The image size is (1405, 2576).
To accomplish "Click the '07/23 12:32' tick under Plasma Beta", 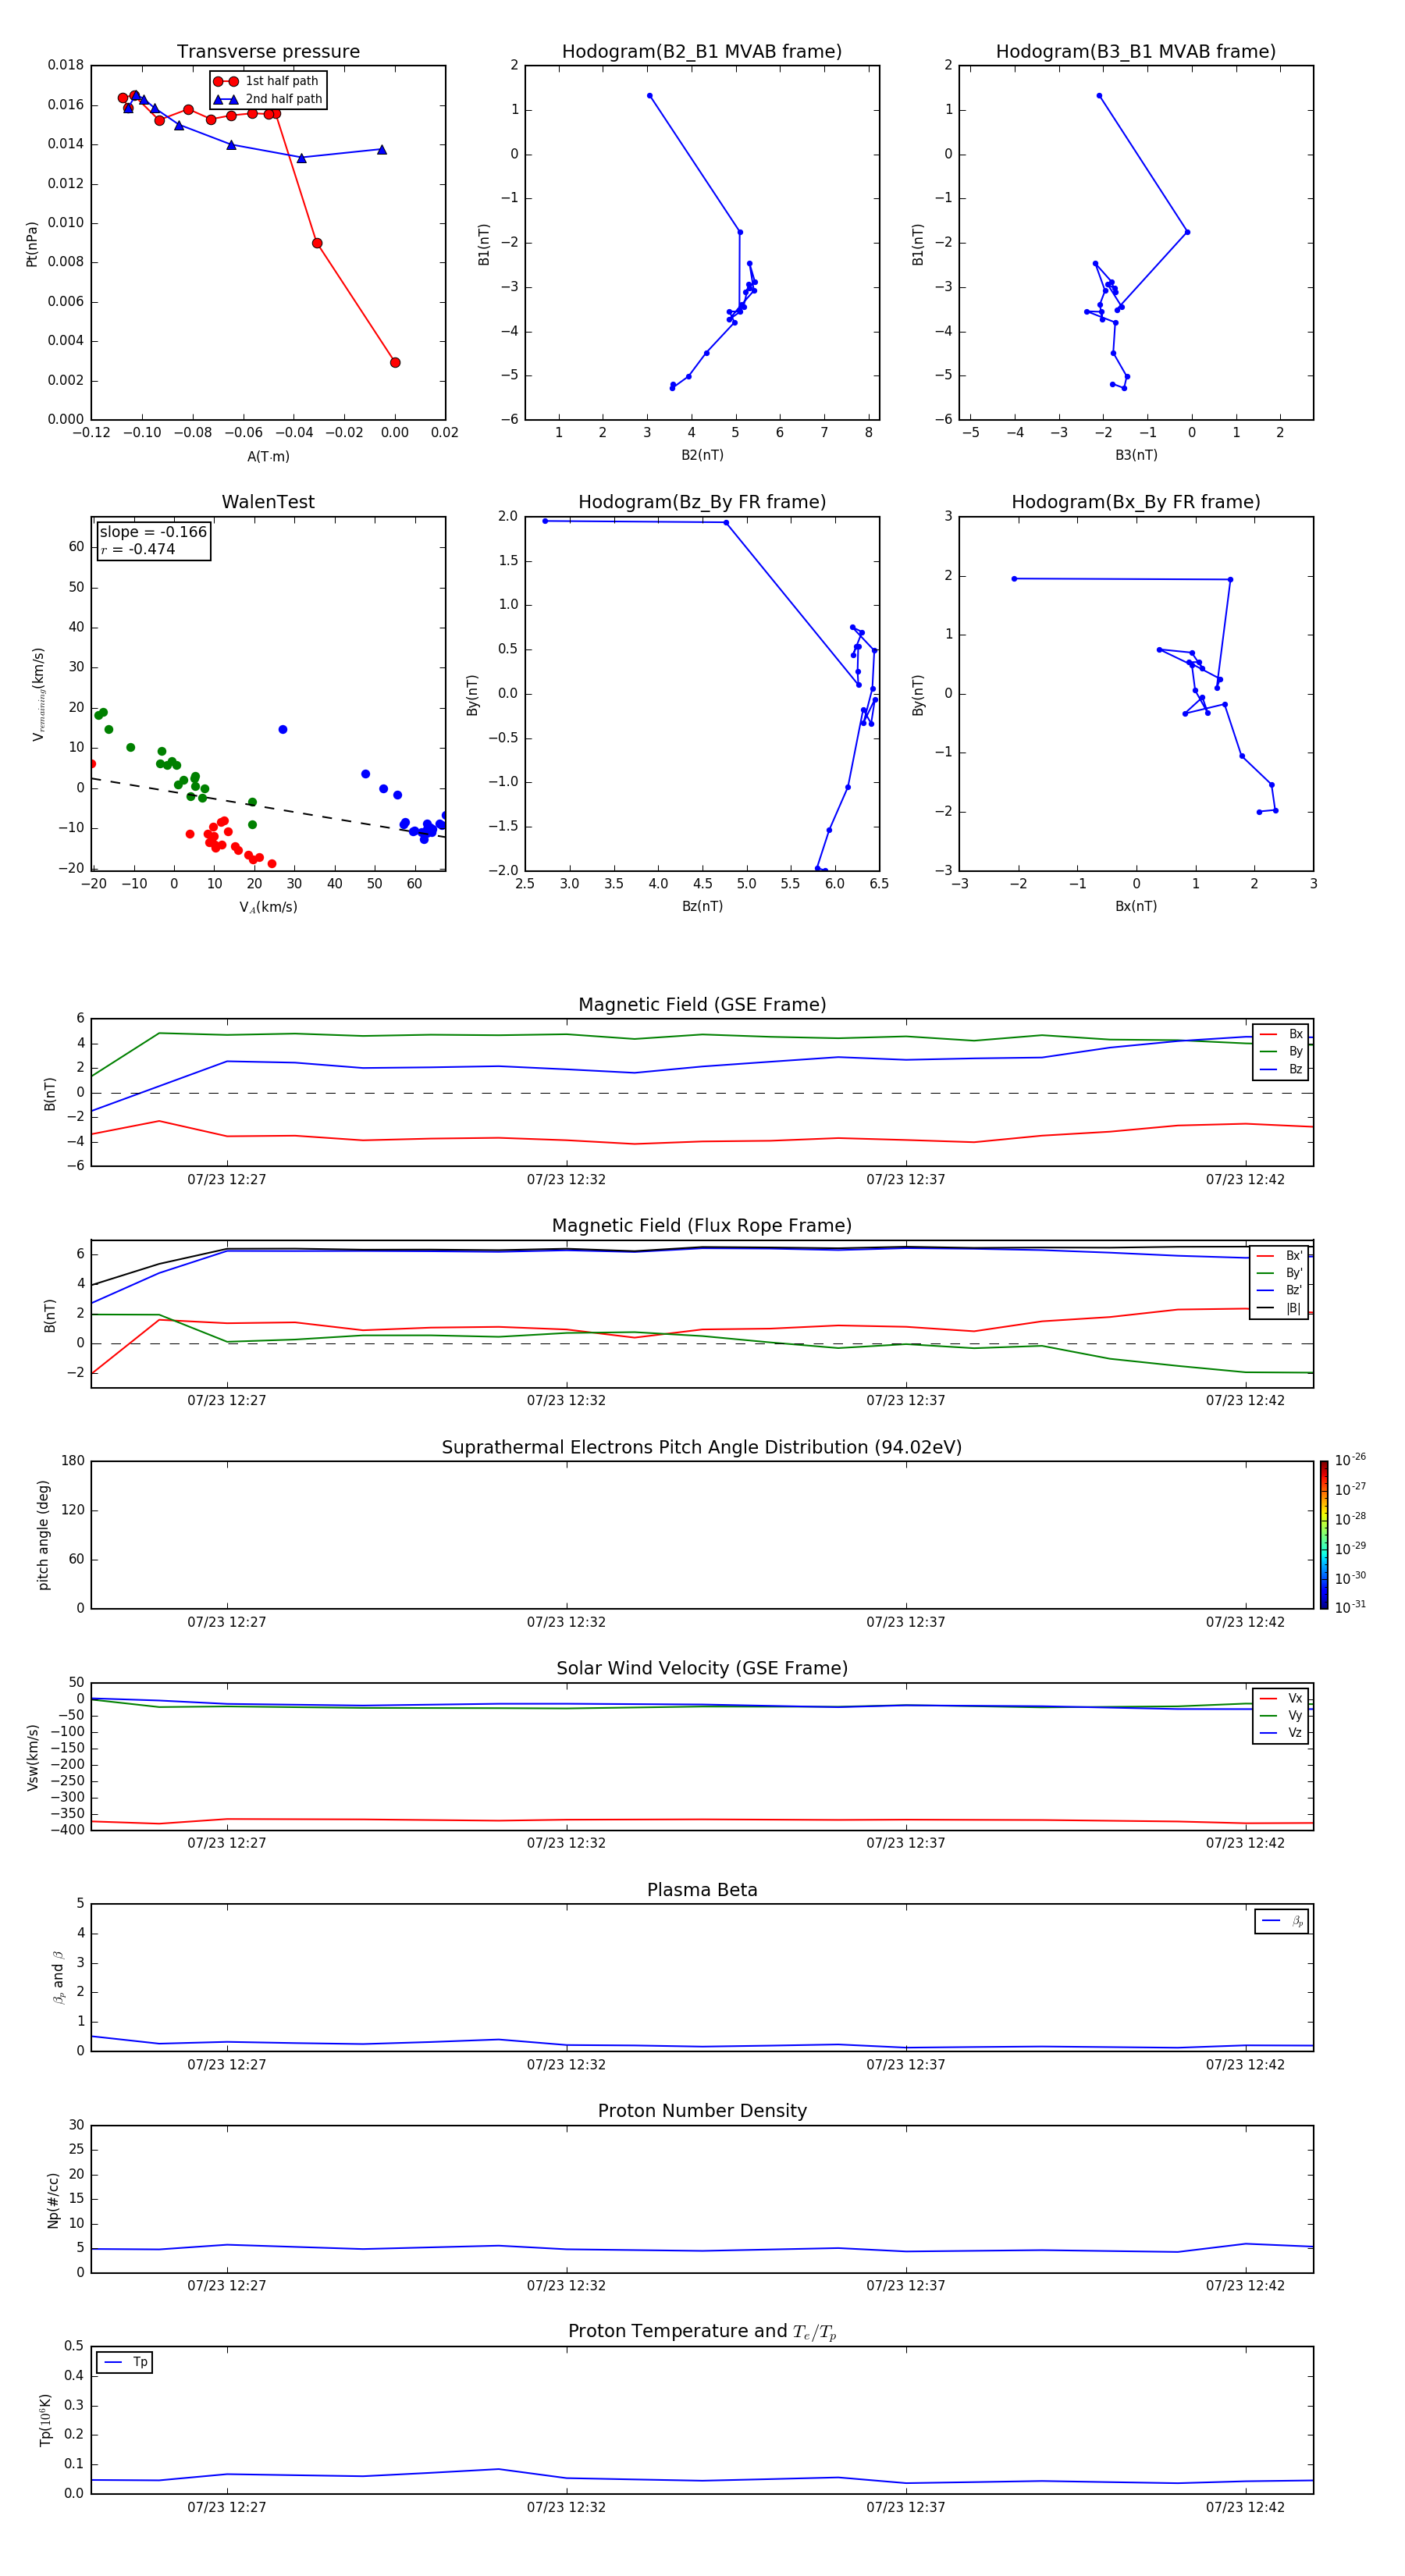I will 566,2064.
